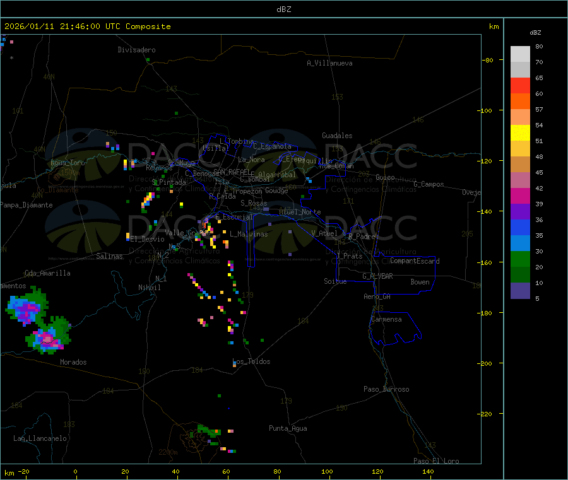Click the Carmensa label
The height and width of the screenshot is (480, 568).
(386, 319)
